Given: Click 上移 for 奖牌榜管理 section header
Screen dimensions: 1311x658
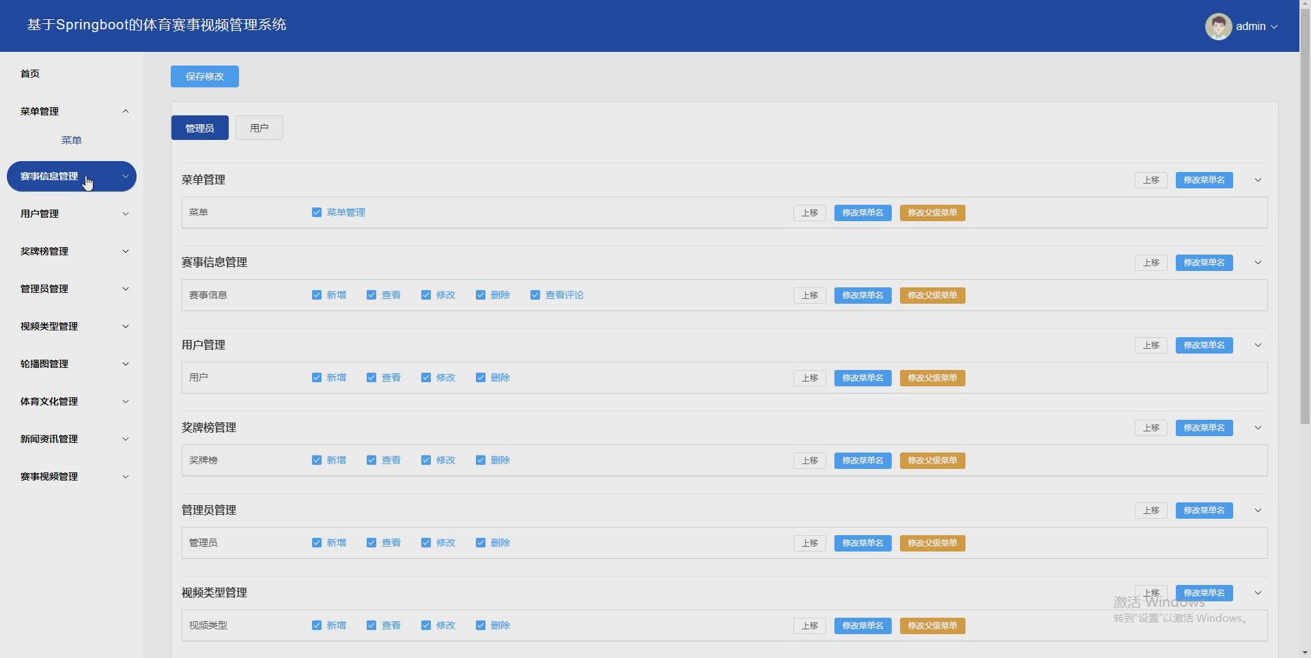Looking at the screenshot, I should tap(1151, 428).
